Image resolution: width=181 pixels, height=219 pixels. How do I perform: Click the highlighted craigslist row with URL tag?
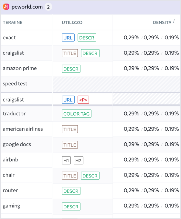pos(90,100)
